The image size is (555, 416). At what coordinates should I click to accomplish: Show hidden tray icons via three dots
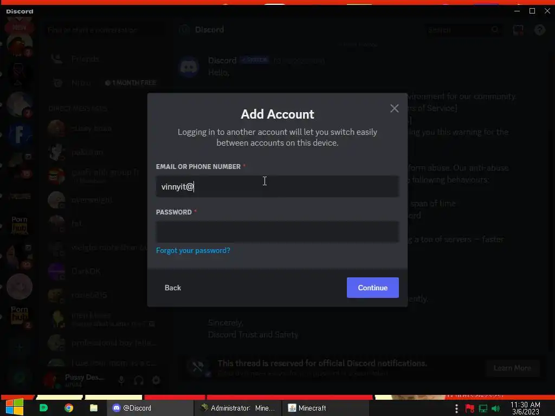456,408
